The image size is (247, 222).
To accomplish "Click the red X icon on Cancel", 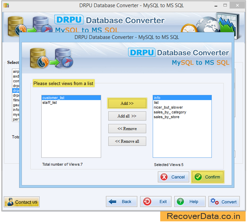I will (x=164, y=177).
